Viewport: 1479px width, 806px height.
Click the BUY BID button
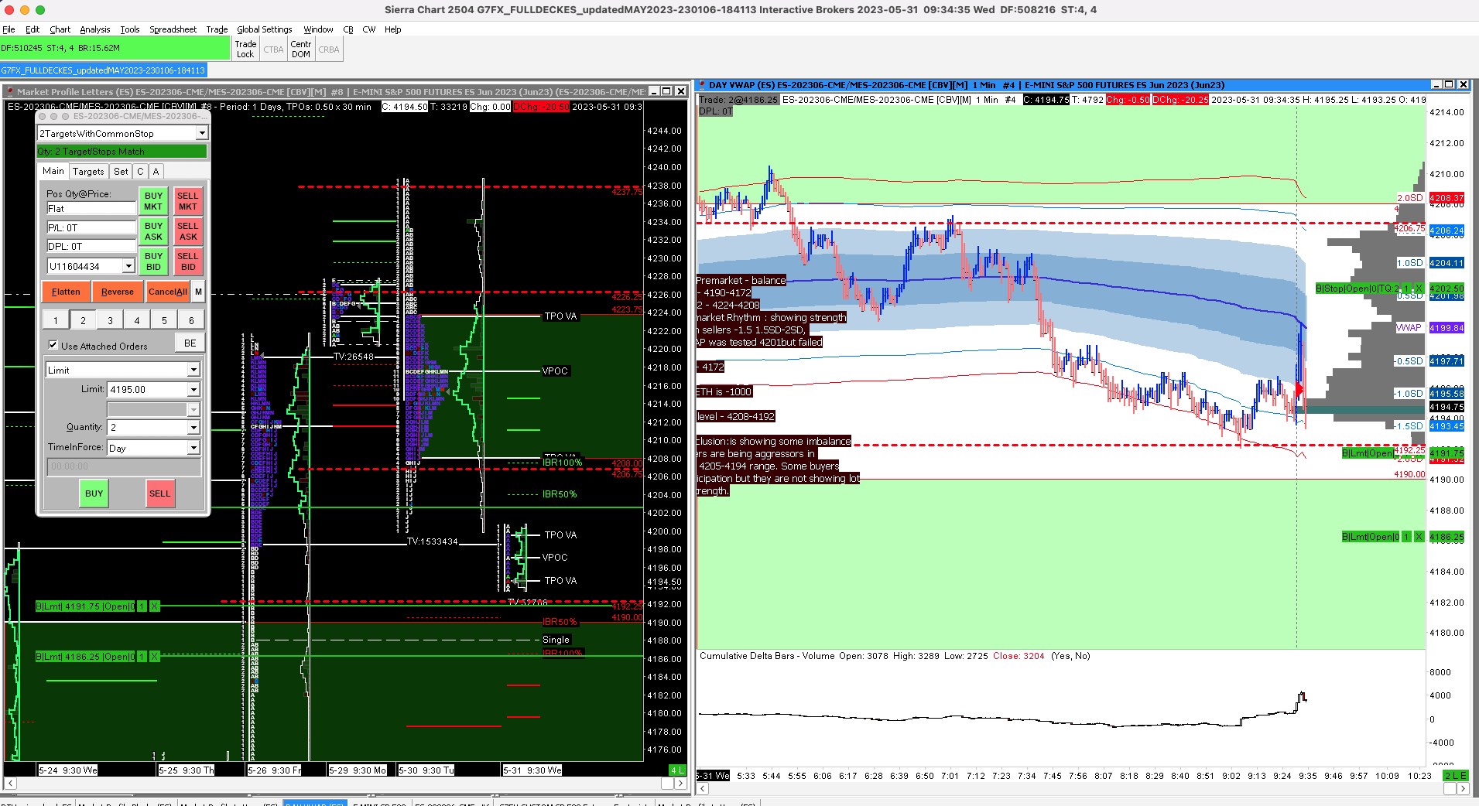pos(153,261)
